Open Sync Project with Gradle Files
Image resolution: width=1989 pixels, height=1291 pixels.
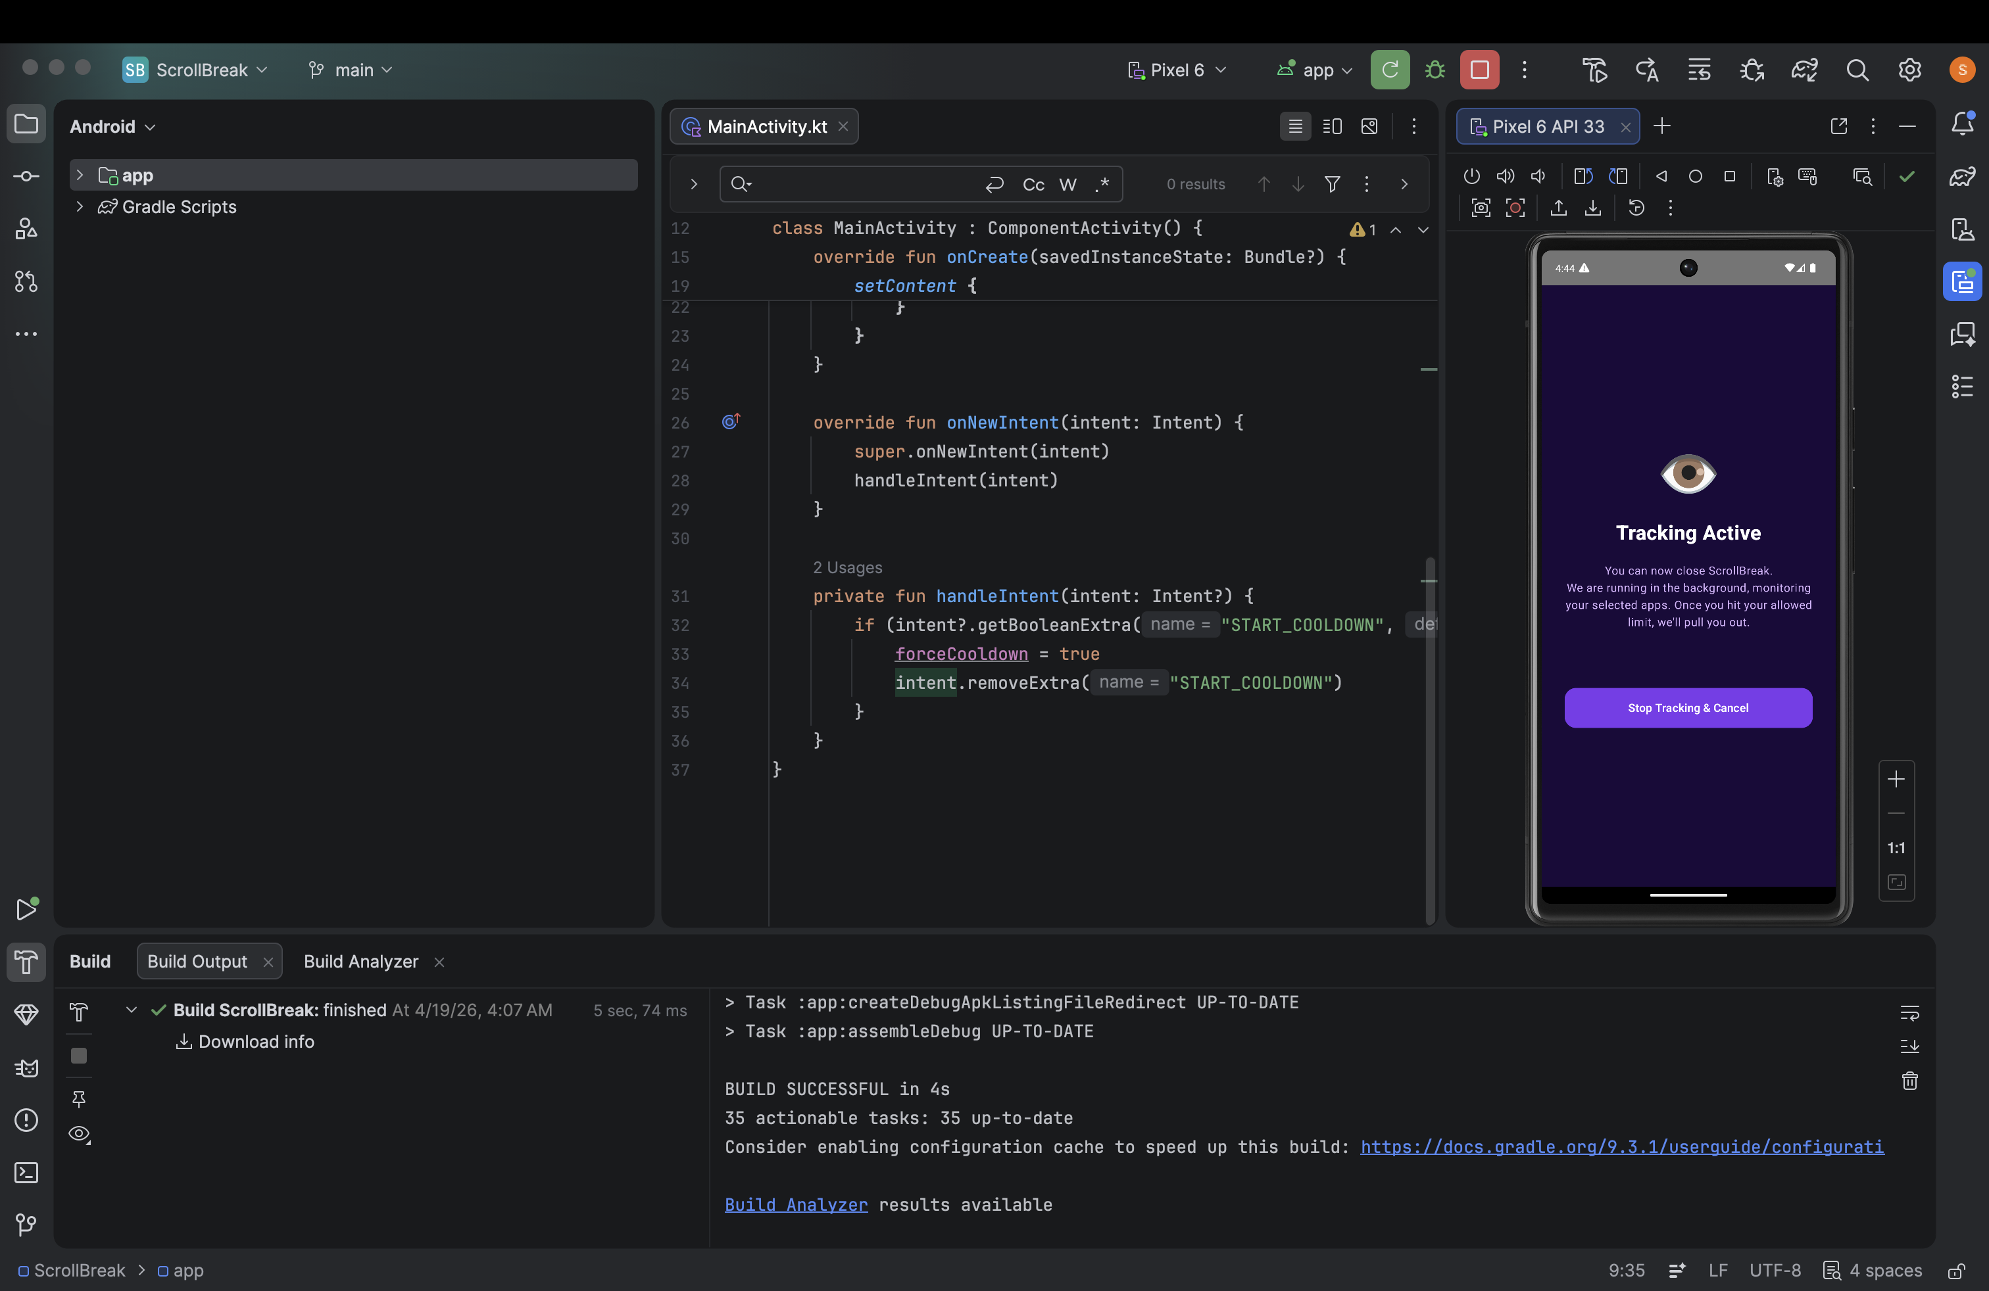[1804, 70]
